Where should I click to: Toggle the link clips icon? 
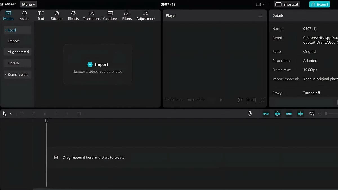[x=288, y=113]
